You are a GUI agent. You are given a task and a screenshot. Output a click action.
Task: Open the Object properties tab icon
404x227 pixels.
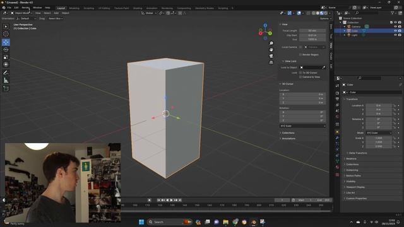tap(337, 132)
